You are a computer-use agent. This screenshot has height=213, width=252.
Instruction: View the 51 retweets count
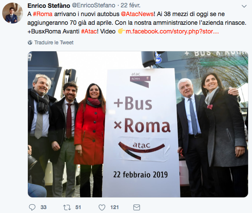78,207
